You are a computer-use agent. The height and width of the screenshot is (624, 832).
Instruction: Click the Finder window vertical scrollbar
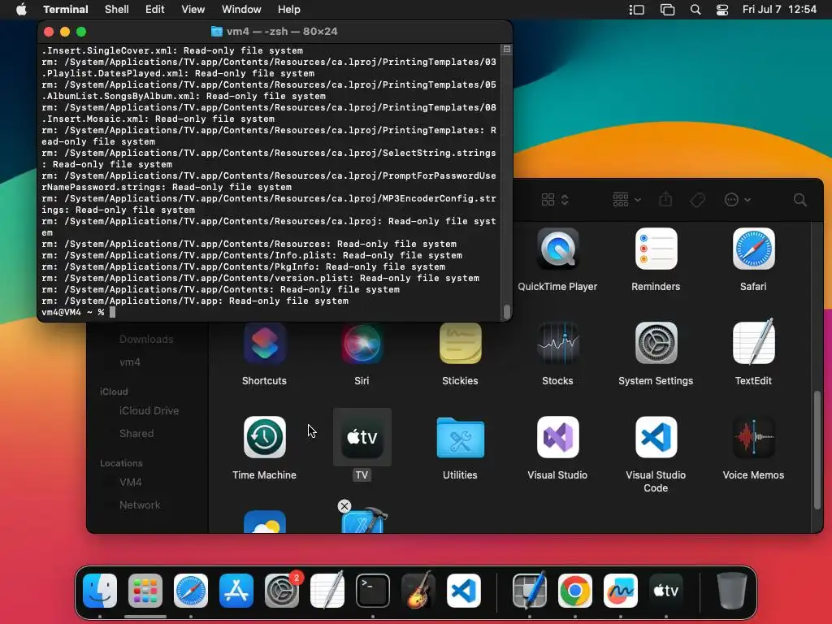817,450
